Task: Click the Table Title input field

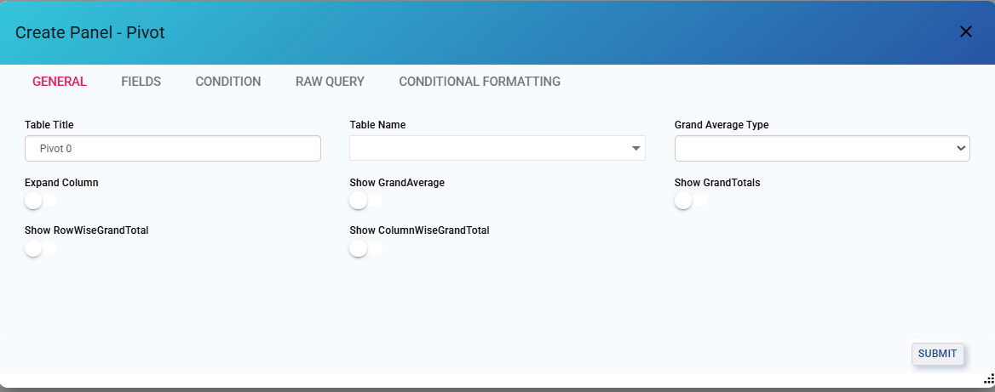Action: point(173,149)
